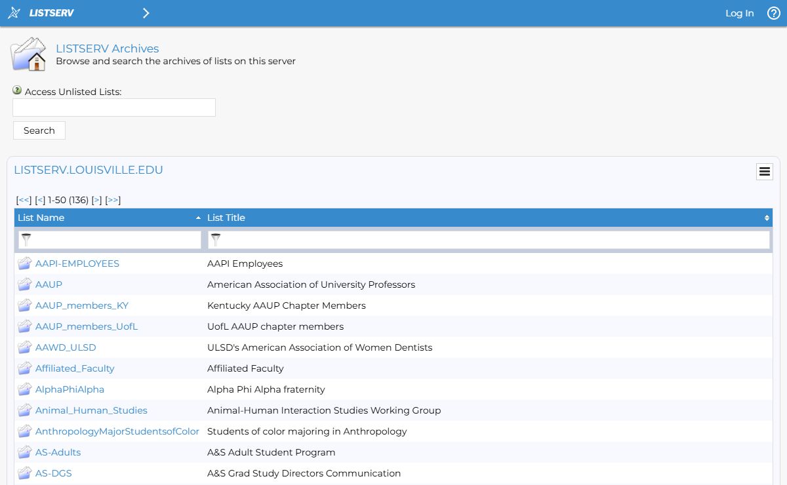Image resolution: width=787 pixels, height=485 pixels.
Task: Open the hamburger options menu icon
Action: [764, 172]
